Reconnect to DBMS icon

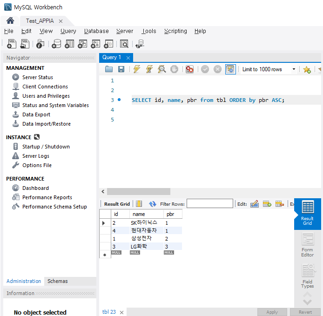coord(140,44)
